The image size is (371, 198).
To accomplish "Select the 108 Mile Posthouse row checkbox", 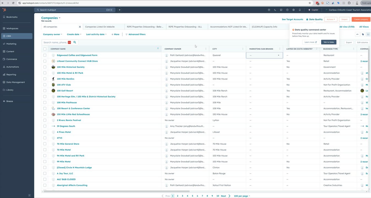I will (45, 103).
